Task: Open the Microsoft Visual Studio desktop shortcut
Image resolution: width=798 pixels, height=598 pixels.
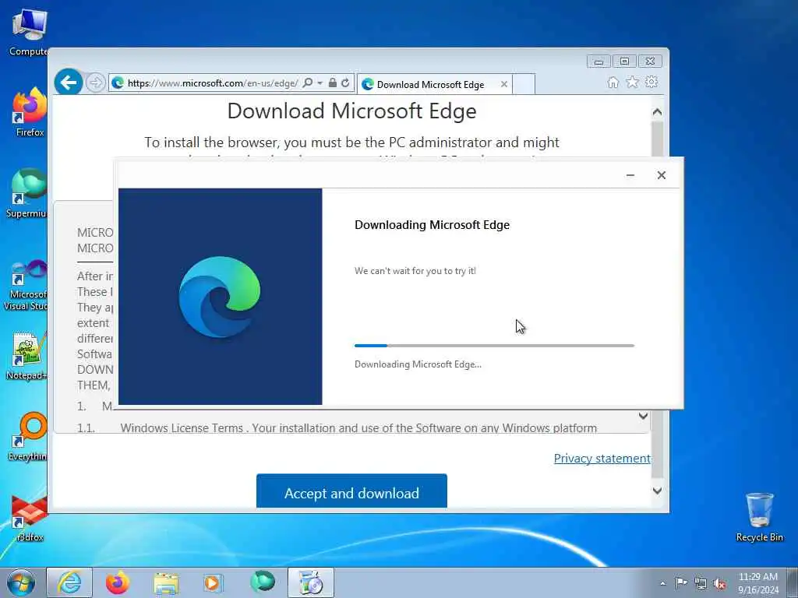Action: (x=26, y=285)
